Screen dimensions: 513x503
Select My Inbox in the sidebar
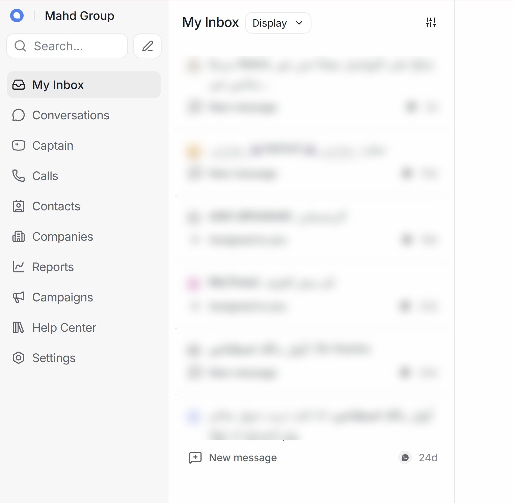(x=84, y=85)
